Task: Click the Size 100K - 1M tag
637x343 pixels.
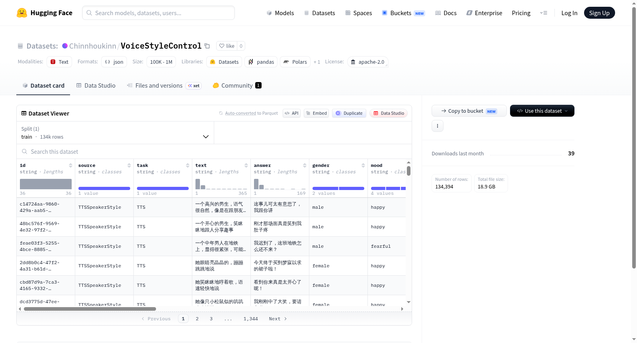Action: pos(161,62)
